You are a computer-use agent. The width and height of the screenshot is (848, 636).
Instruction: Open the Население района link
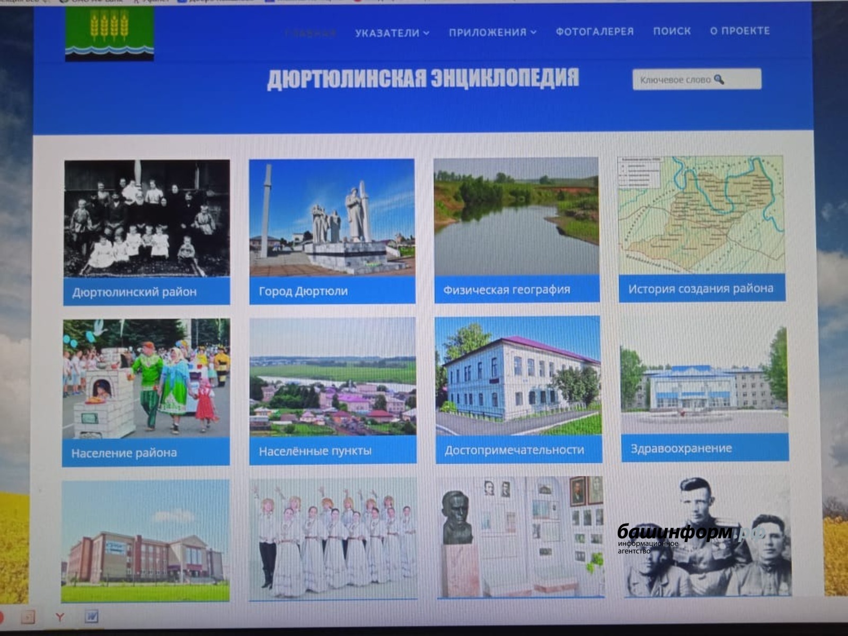(124, 453)
